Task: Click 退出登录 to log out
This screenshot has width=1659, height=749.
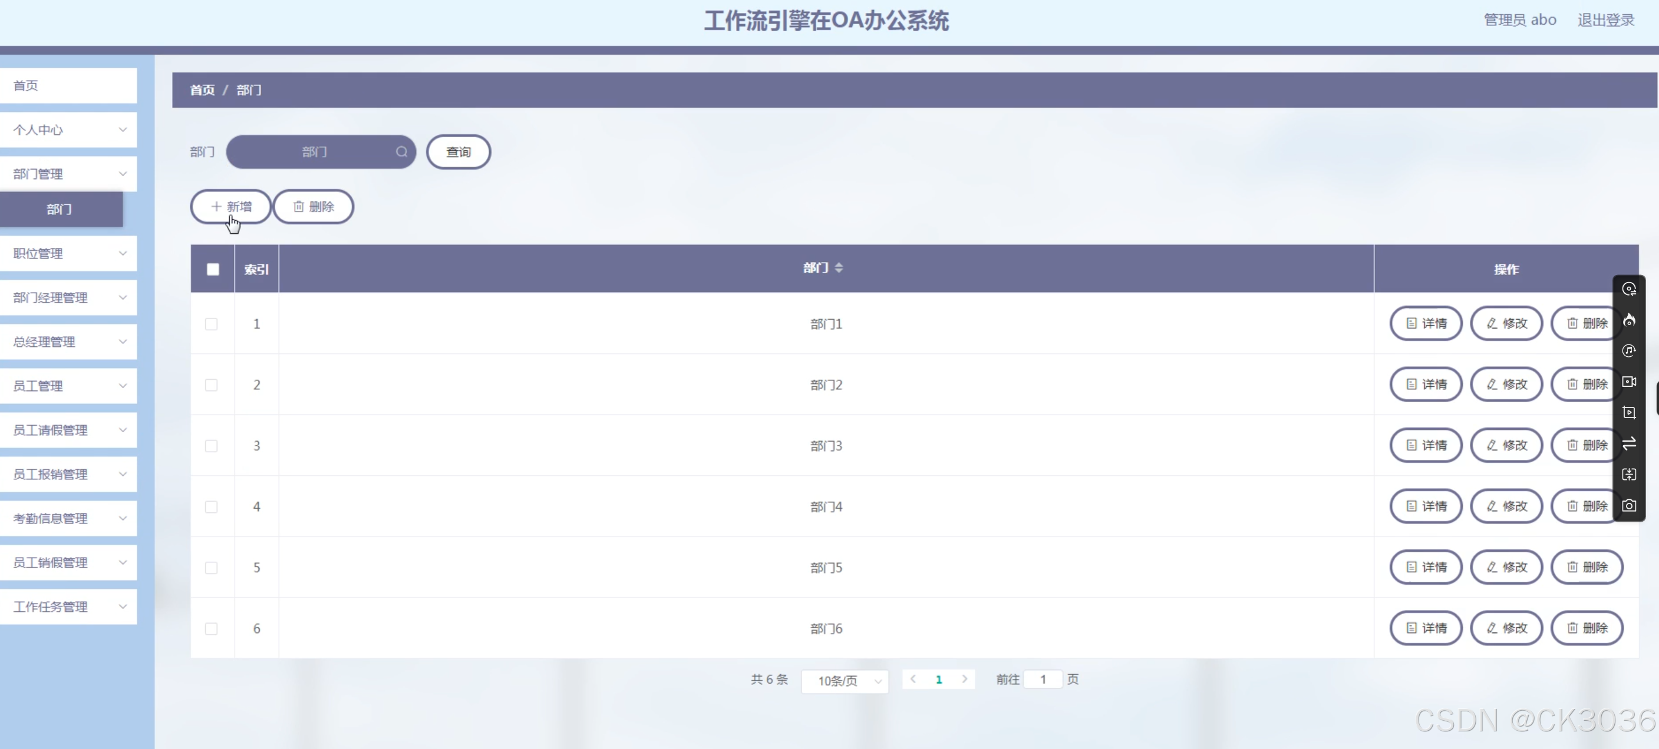Action: (1606, 19)
